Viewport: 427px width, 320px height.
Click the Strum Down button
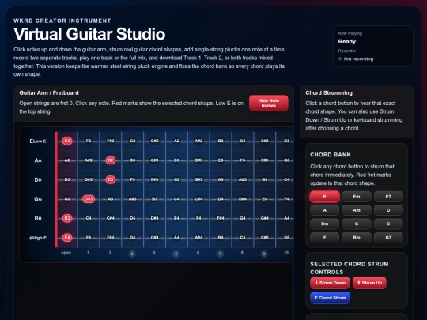tap(330, 283)
